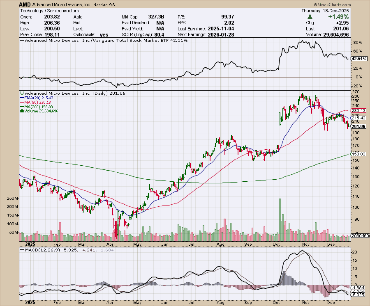370x306 pixels.
Task: Click the 230.13 MA(50) price axis tag
Action: click(x=358, y=111)
